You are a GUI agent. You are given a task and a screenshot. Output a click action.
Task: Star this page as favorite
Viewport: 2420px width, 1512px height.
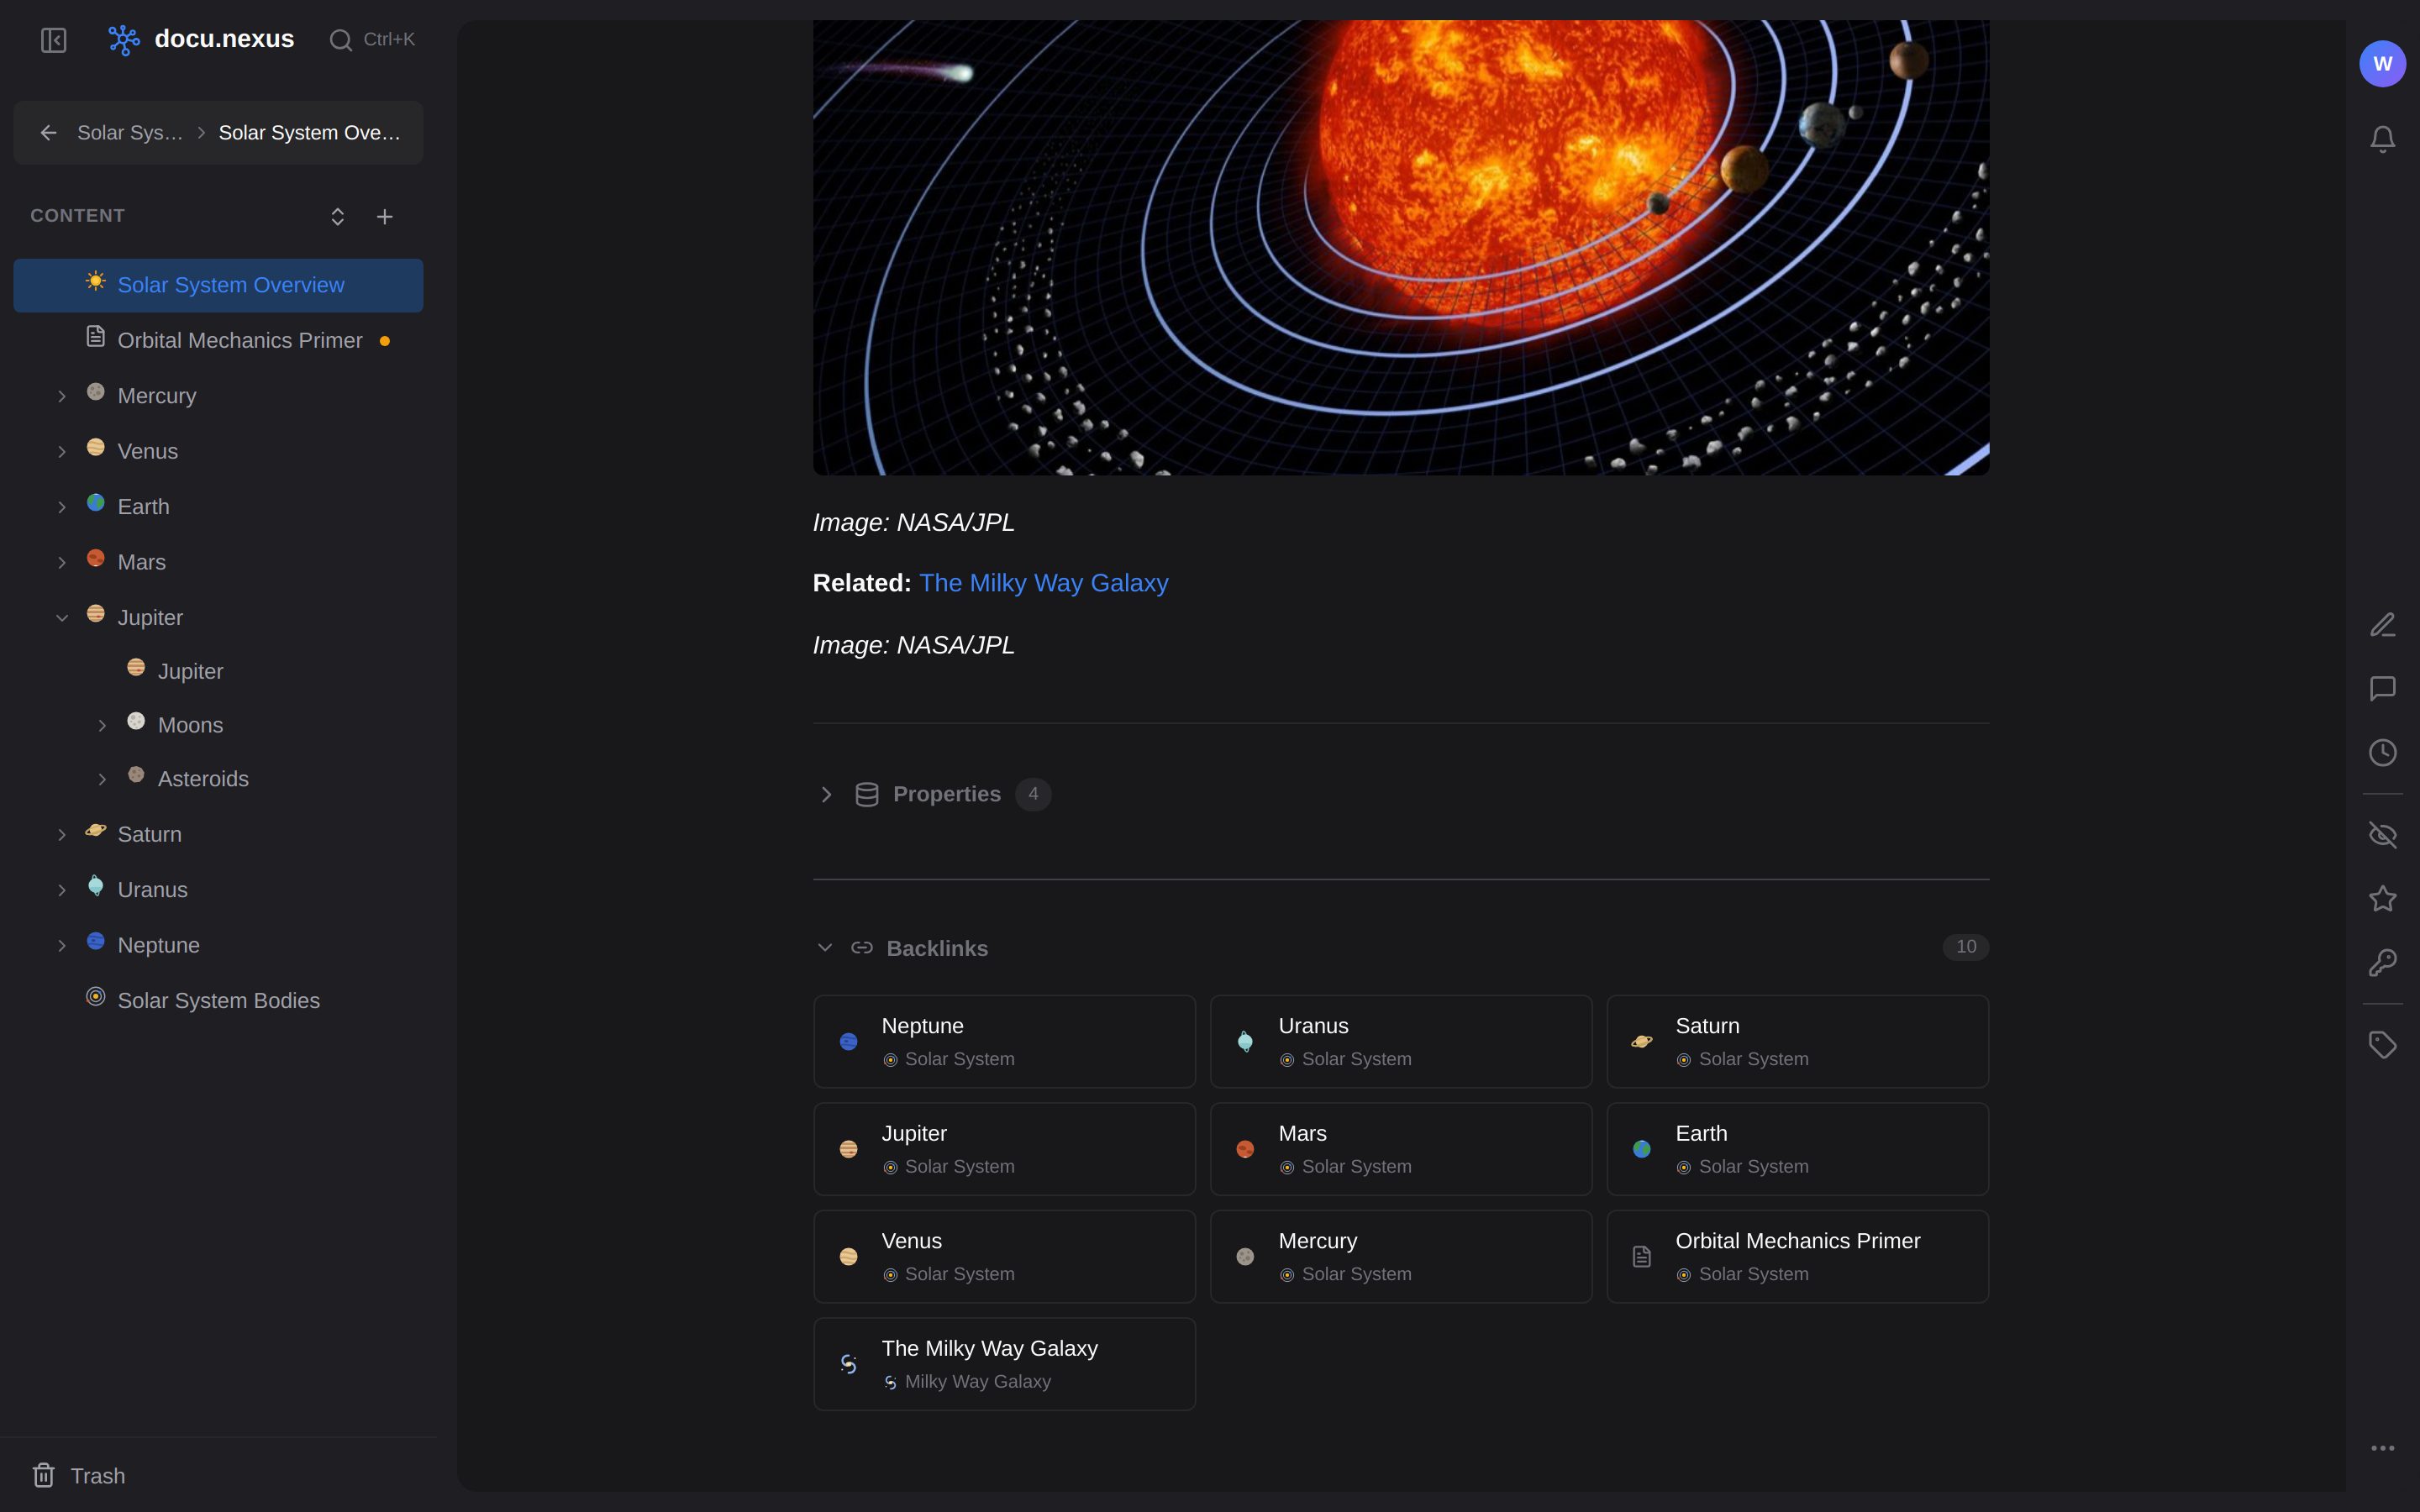(2382, 898)
